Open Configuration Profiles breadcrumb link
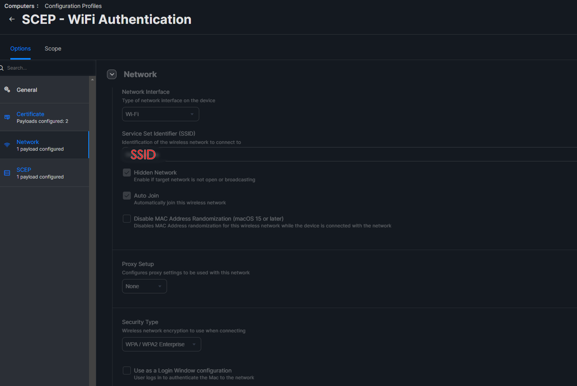Viewport: 577px width, 386px height. point(73,6)
